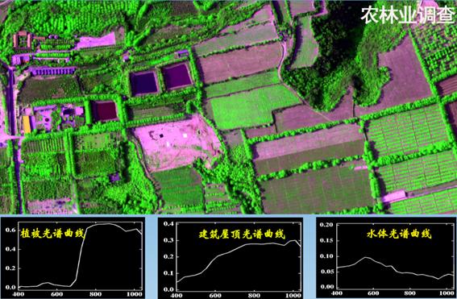
Task: Click the 0.6 axis label on the vegetation chart
Action: tap(10, 230)
